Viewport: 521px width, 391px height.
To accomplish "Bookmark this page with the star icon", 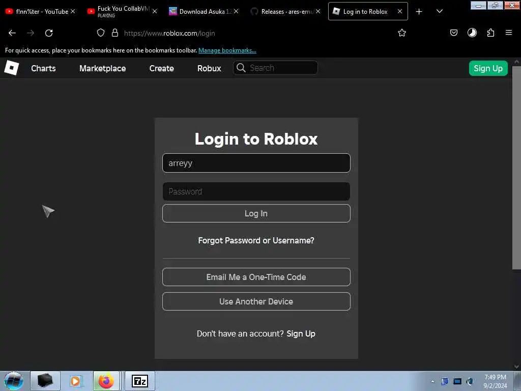I will tap(402, 33).
